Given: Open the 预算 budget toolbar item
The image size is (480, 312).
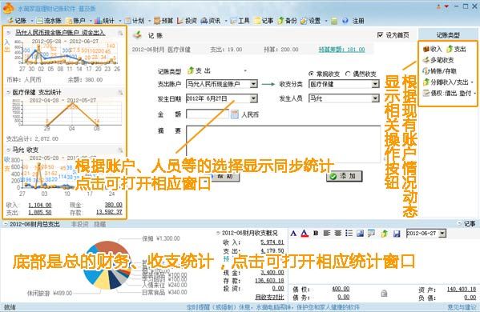Looking at the screenshot, I should coord(163,21).
